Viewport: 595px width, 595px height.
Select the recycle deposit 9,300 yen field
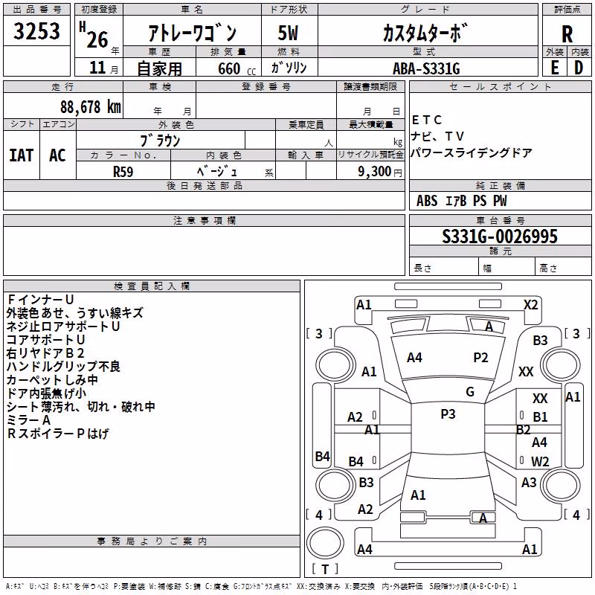coord(370,171)
